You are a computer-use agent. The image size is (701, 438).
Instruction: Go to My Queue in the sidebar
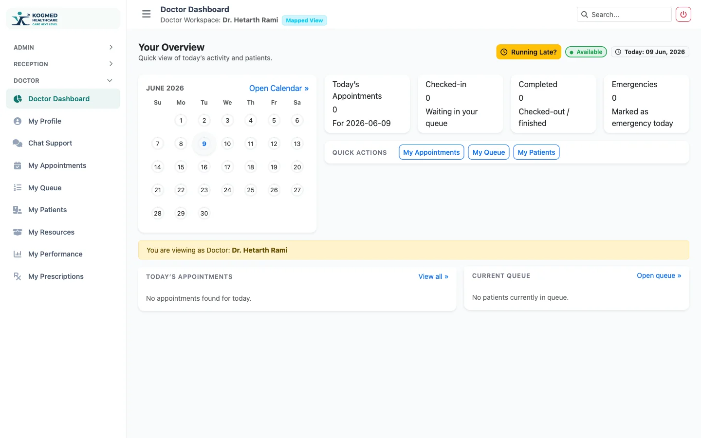(x=63, y=188)
